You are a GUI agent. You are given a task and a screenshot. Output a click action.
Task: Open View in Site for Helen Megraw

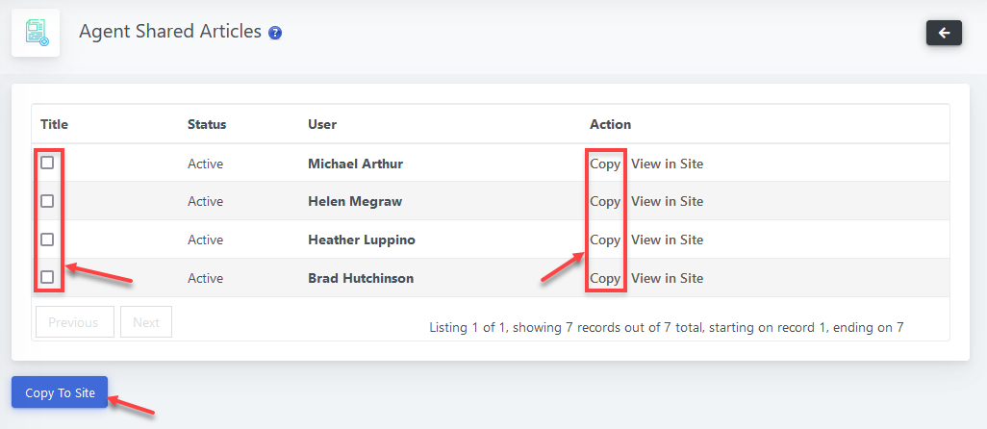click(667, 201)
